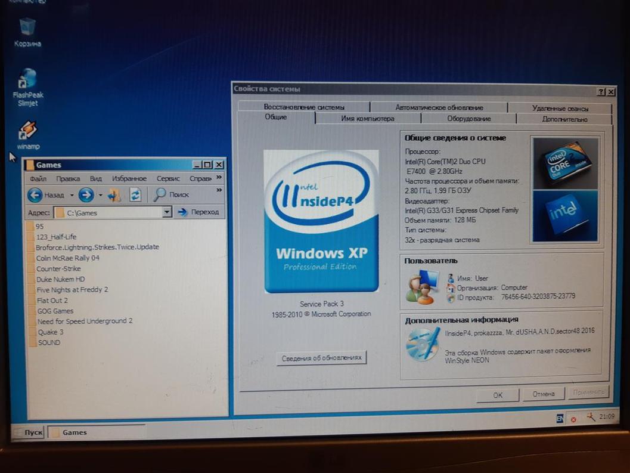630x473 pixels.
Task: Select Five Nights at Freddy 2 folder
Action: click(68, 290)
